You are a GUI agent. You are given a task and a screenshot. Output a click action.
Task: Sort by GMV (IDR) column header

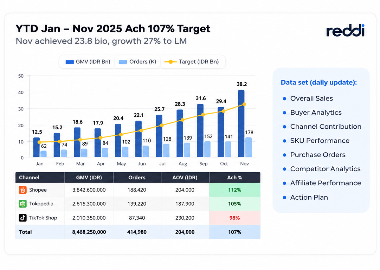(x=89, y=178)
